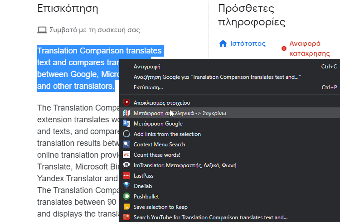Open the Ιστότοπος website link
Image resolution: width=340 pixels, height=222 pixels.
click(248, 43)
